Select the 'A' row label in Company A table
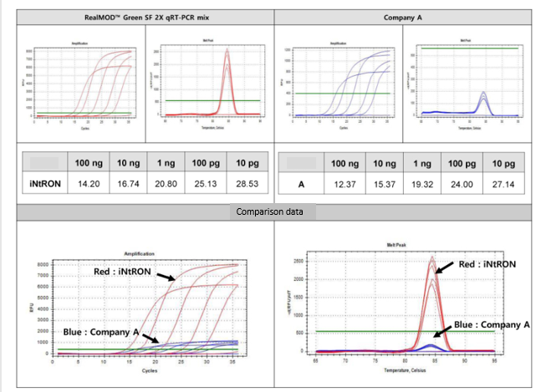 click(x=301, y=185)
